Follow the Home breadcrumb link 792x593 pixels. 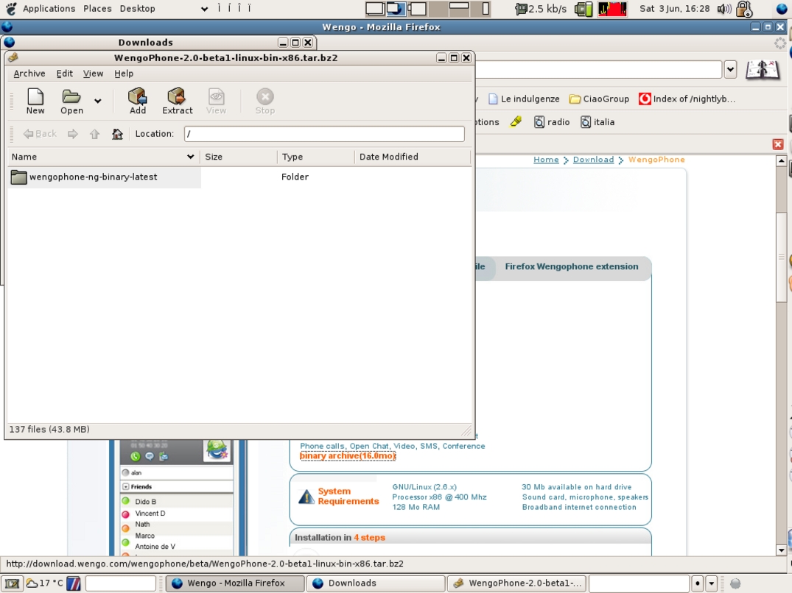546,160
